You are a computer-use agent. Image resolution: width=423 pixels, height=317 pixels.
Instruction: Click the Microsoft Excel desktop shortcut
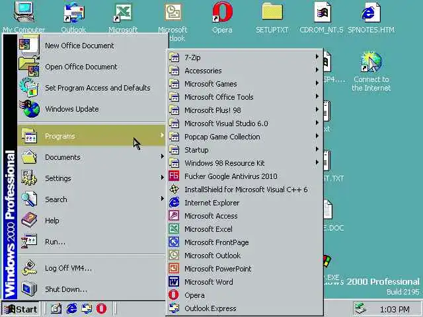coord(123,13)
